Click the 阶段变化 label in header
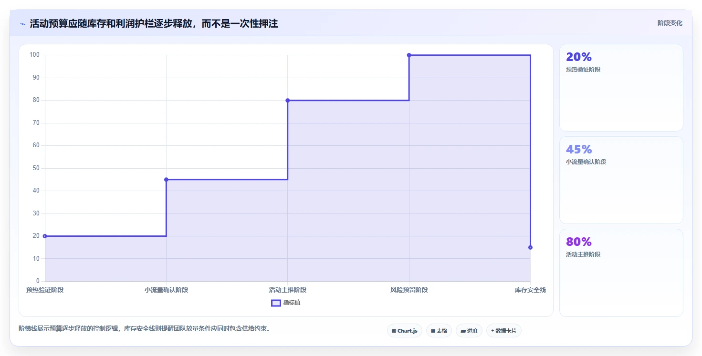The width and height of the screenshot is (702, 356). coord(670,23)
